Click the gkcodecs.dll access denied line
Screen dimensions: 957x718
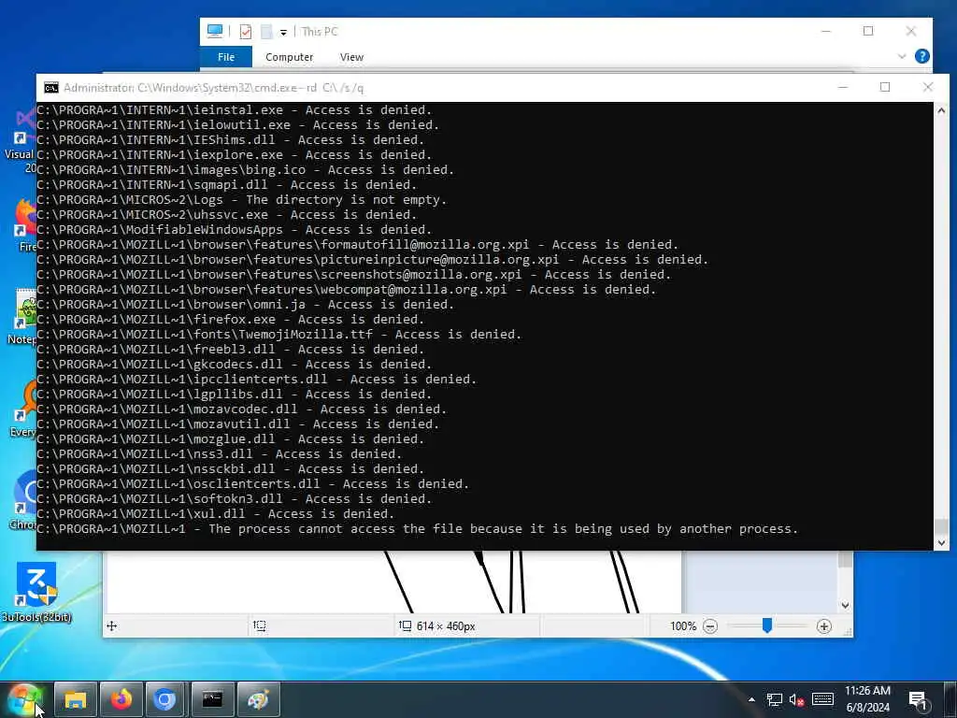[x=235, y=364]
